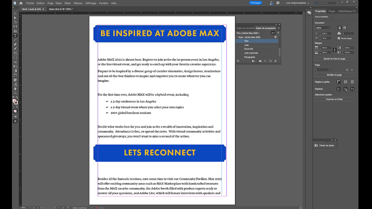
Task: Open the home screen icon
Action: point(21,3)
